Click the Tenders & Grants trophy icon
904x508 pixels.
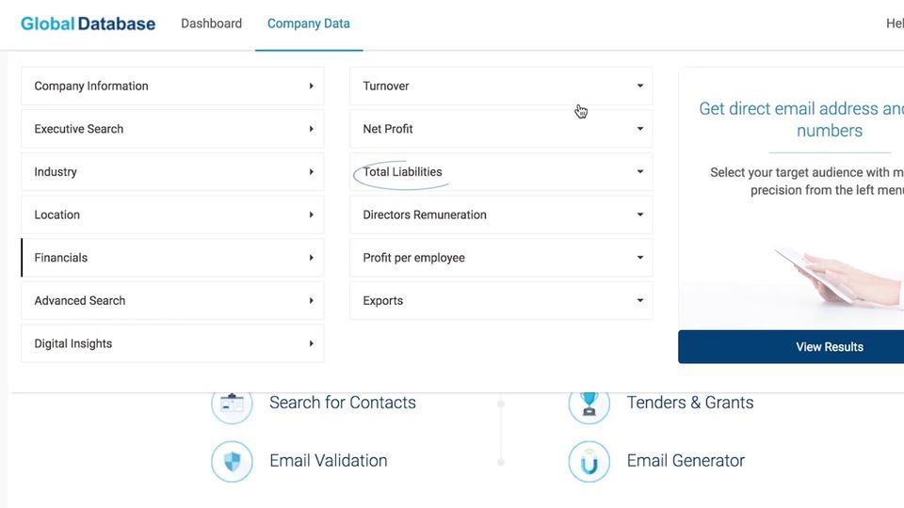(589, 404)
